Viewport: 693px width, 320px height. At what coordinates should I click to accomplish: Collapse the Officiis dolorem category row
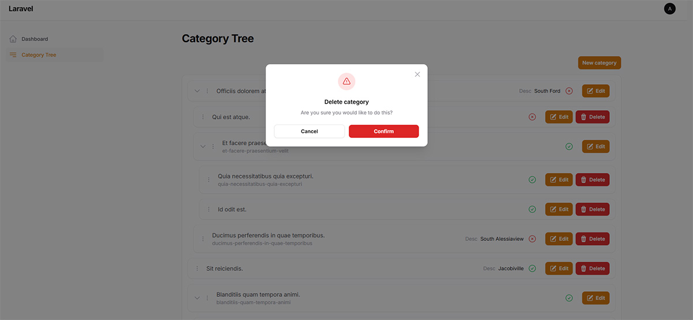[197, 91]
